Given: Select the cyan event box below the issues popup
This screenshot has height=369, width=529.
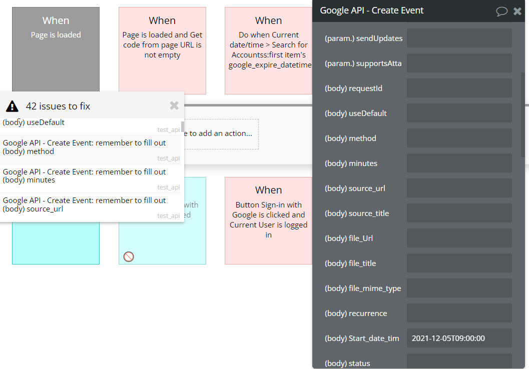Looking at the screenshot, I should pyautogui.click(x=56, y=243).
